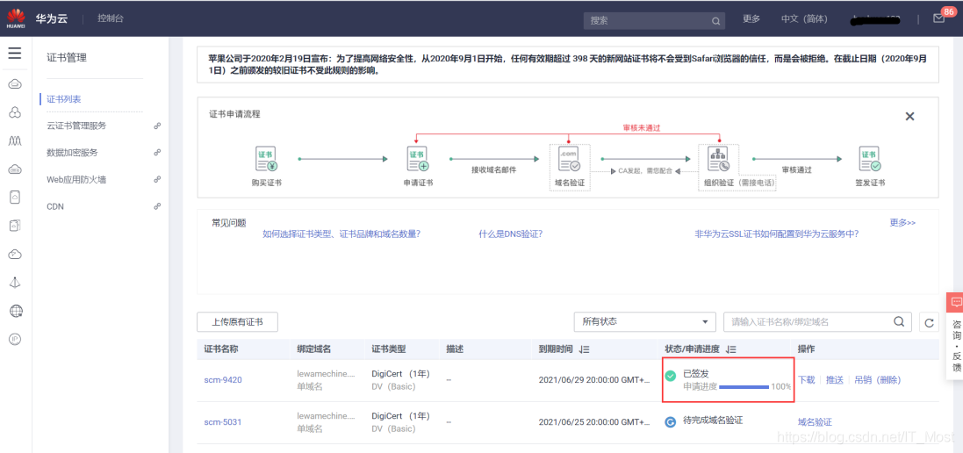The width and height of the screenshot is (963, 453).
Task: Click the 已签发 status text
Action: [x=696, y=373]
